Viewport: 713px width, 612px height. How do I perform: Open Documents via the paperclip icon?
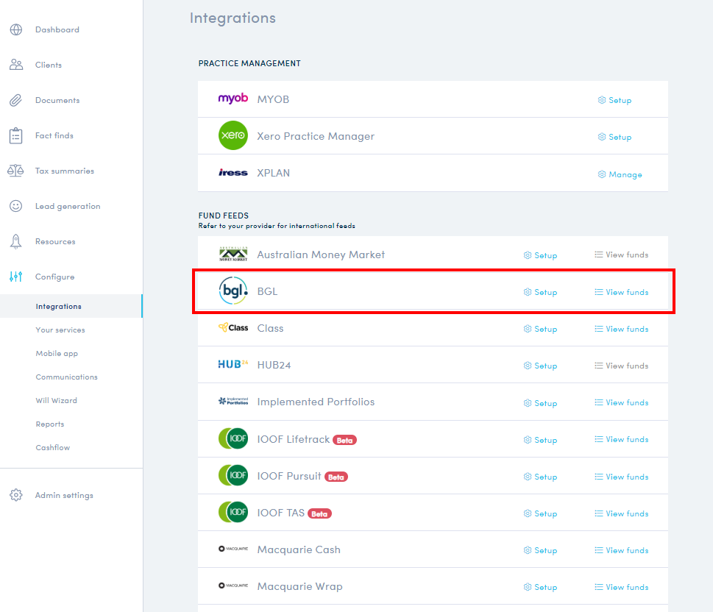tap(16, 100)
